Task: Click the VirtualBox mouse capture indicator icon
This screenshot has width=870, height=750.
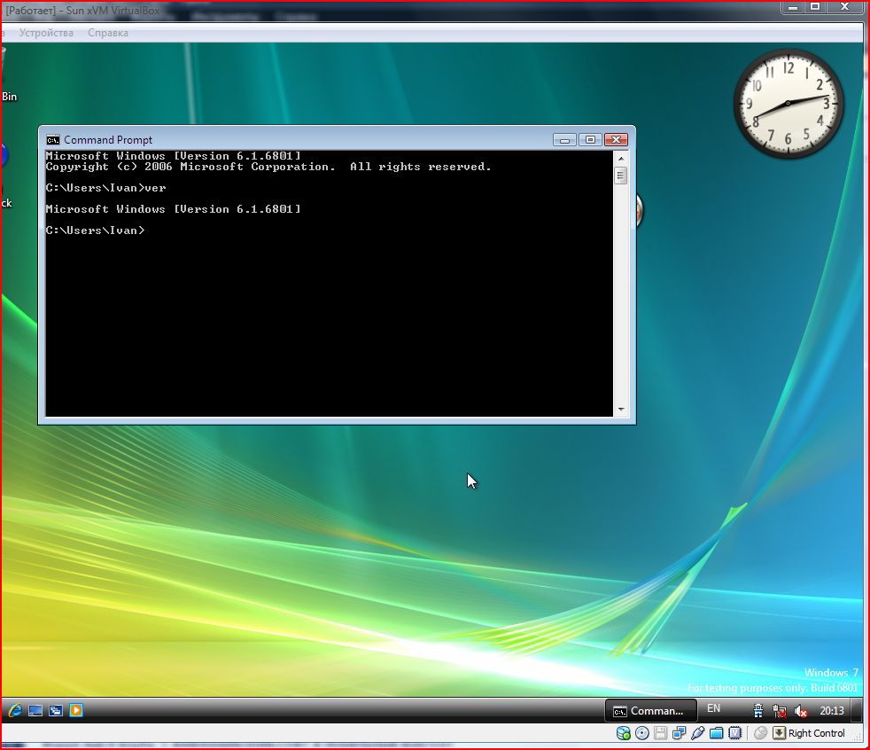Action: (761, 733)
